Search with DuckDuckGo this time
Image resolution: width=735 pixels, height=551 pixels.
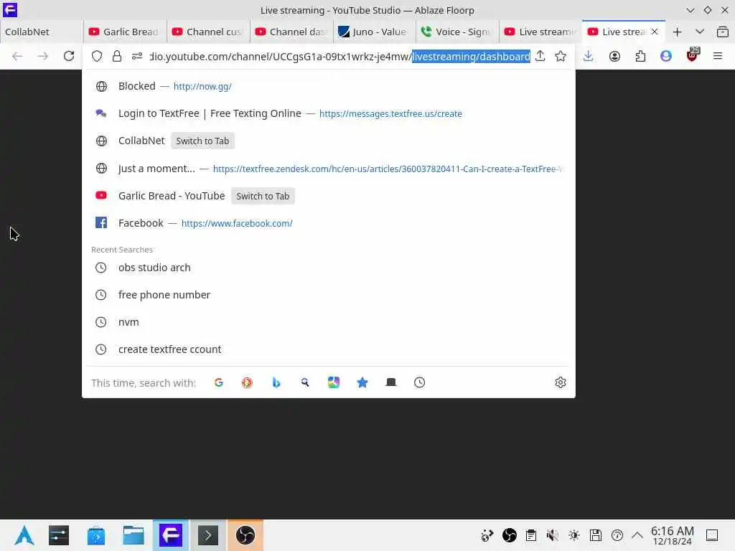pyautogui.click(x=247, y=382)
